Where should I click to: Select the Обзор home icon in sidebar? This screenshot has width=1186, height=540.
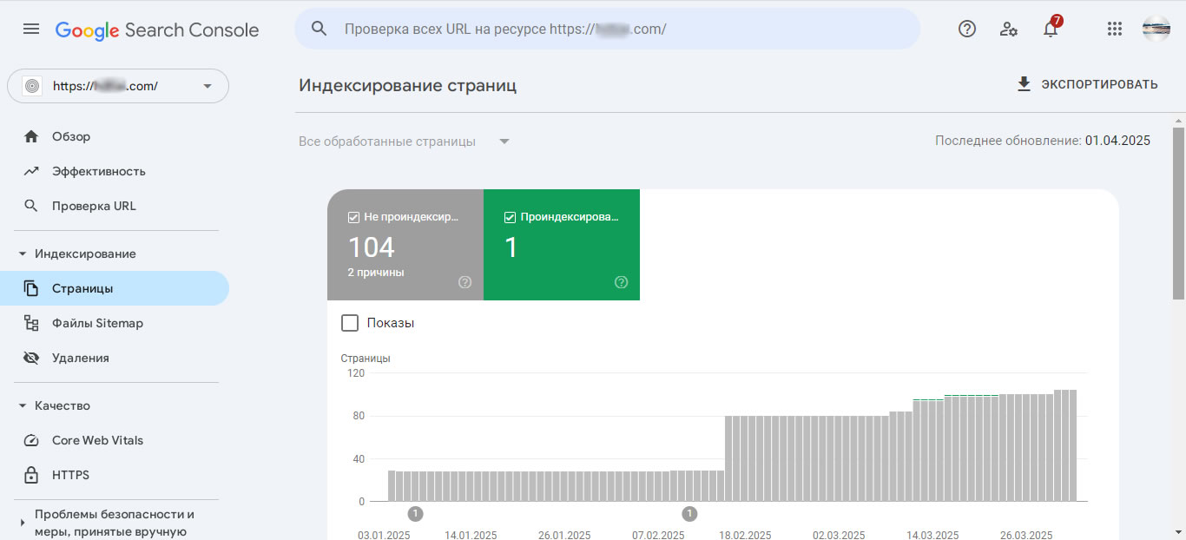pyautogui.click(x=32, y=136)
